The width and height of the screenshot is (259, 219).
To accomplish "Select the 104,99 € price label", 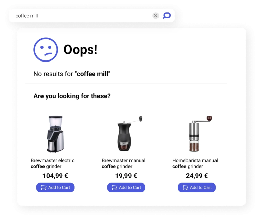I will (x=55, y=176).
